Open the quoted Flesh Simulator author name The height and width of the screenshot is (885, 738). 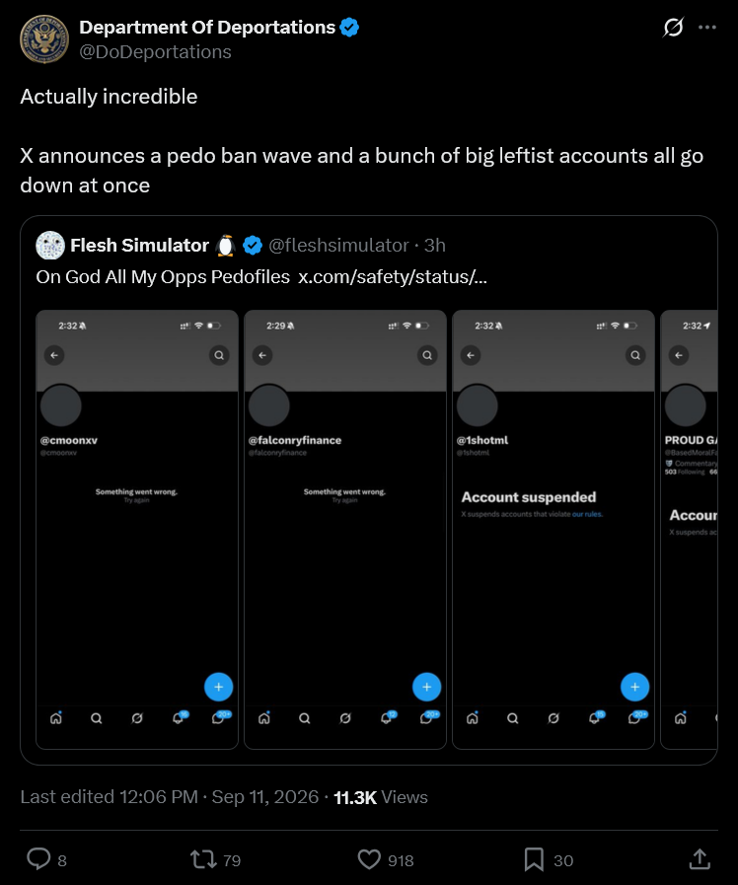(x=139, y=246)
